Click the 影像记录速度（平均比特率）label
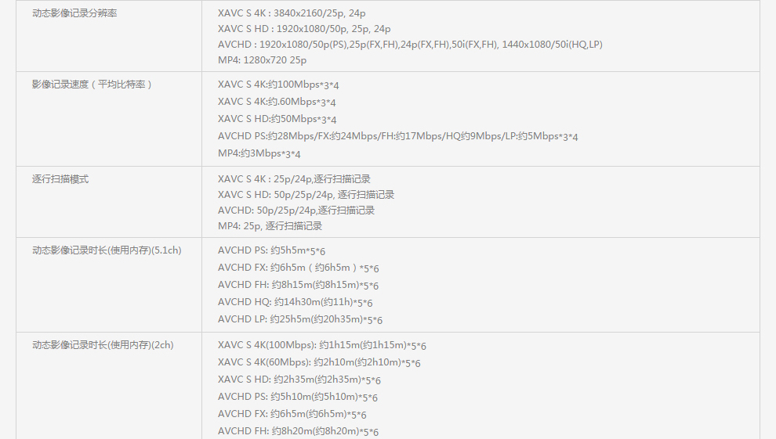The height and width of the screenshot is (439, 776). pos(92,85)
